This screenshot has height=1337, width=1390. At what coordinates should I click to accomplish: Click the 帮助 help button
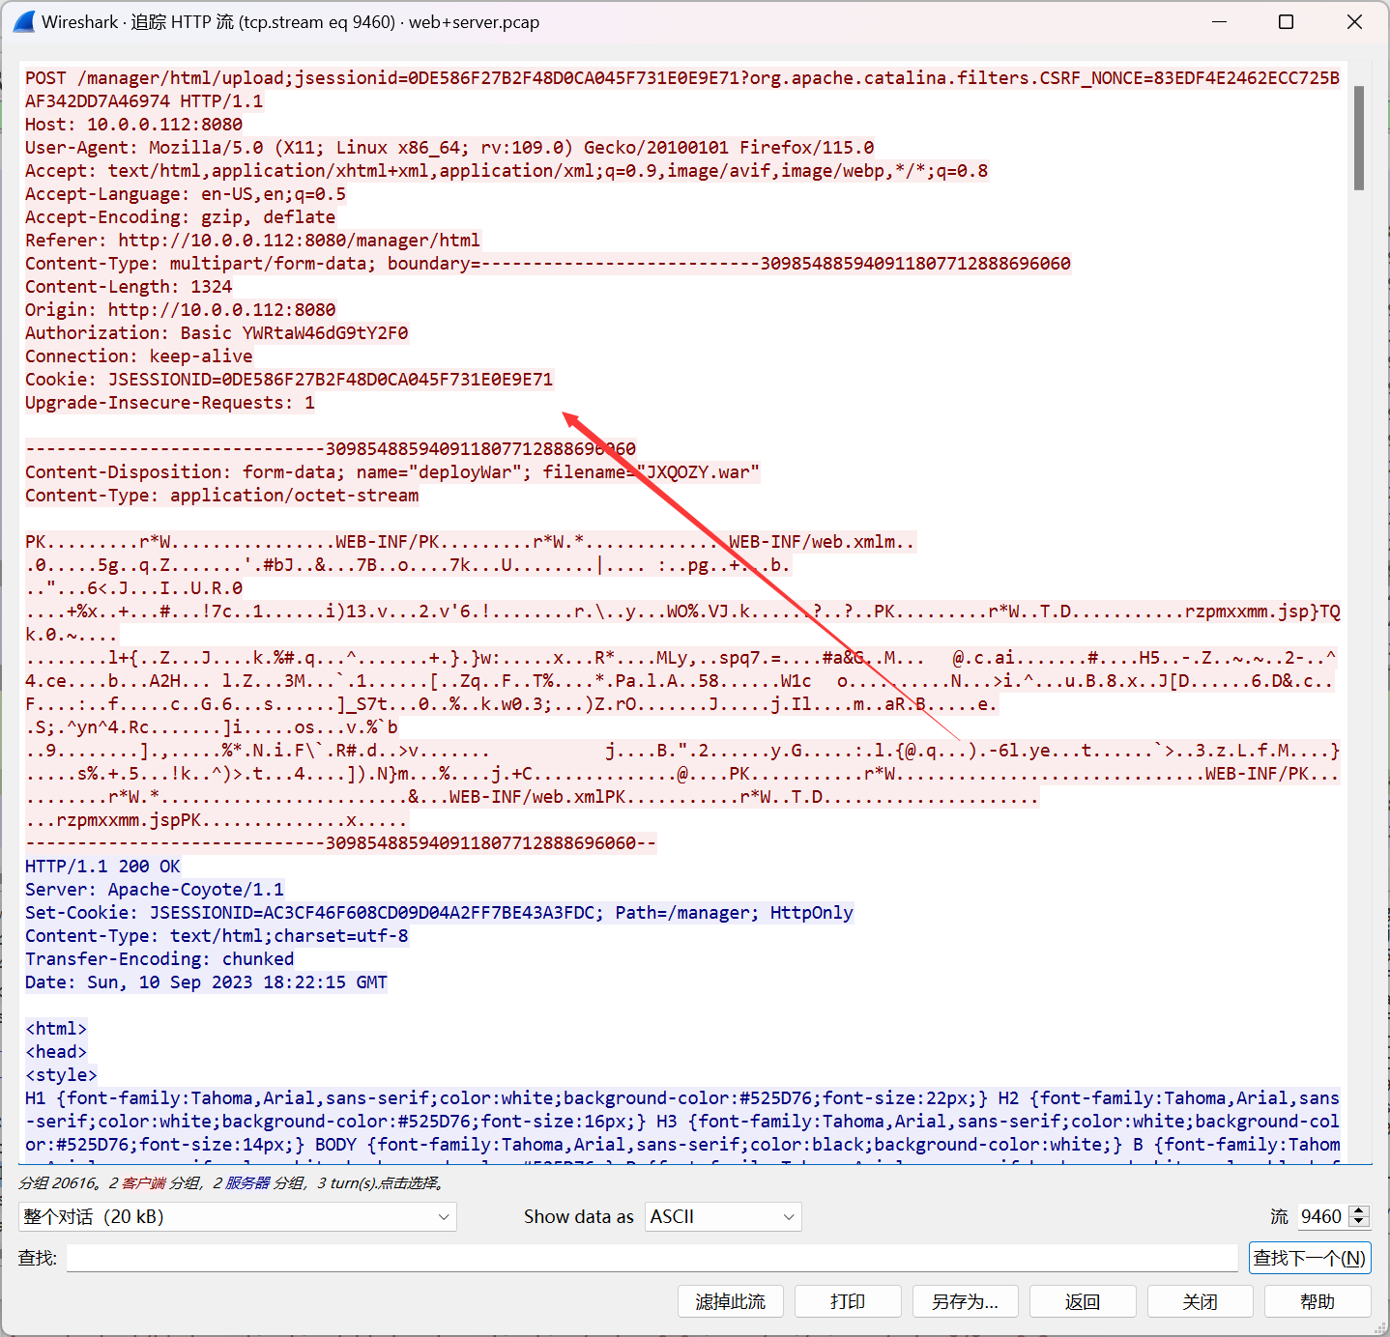1318,1301
